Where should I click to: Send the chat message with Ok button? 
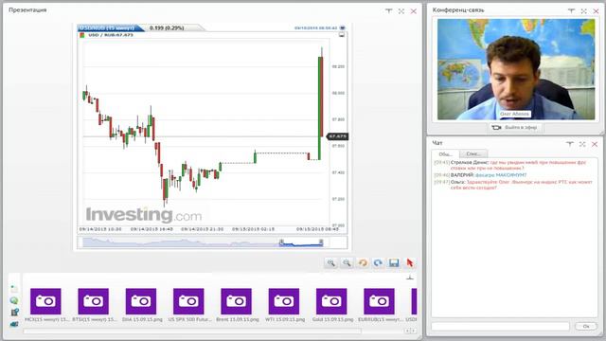point(586,327)
